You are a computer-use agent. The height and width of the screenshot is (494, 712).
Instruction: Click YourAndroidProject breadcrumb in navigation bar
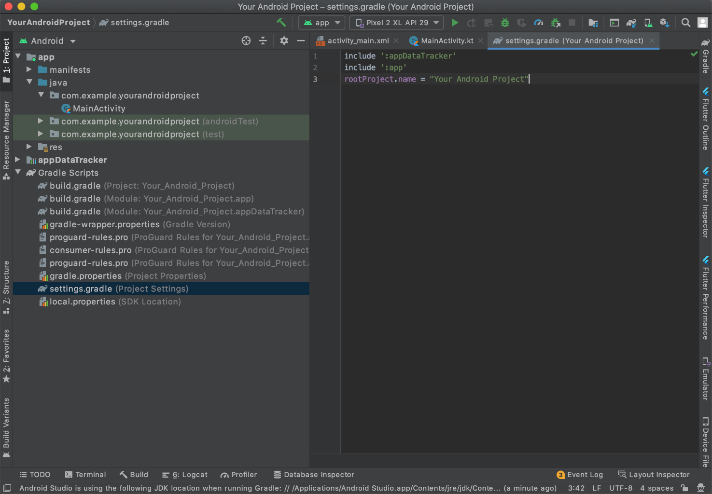pos(48,22)
